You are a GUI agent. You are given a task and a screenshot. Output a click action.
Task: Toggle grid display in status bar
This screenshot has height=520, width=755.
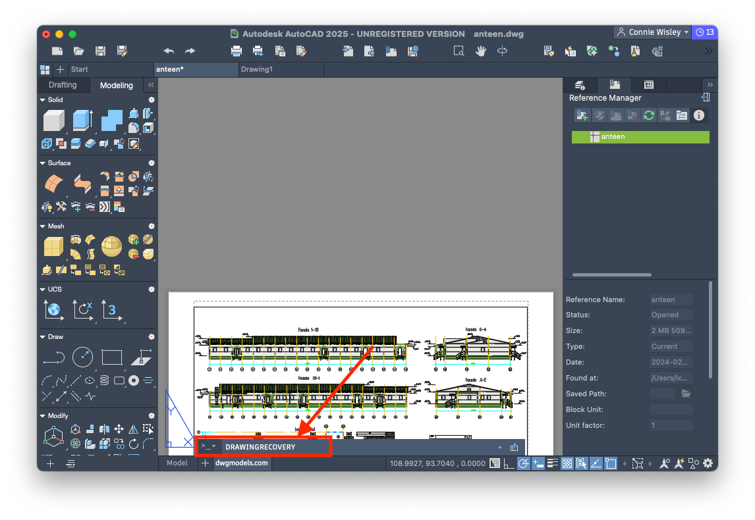click(x=495, y=463)
